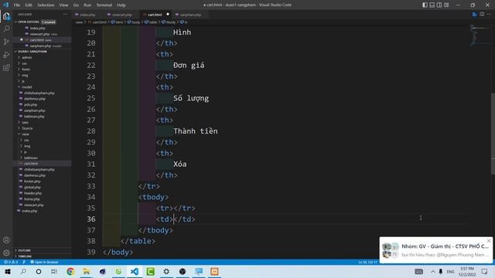The image size is (495, 278).
Task: Open the Help menu
Action: pos(121,5)
